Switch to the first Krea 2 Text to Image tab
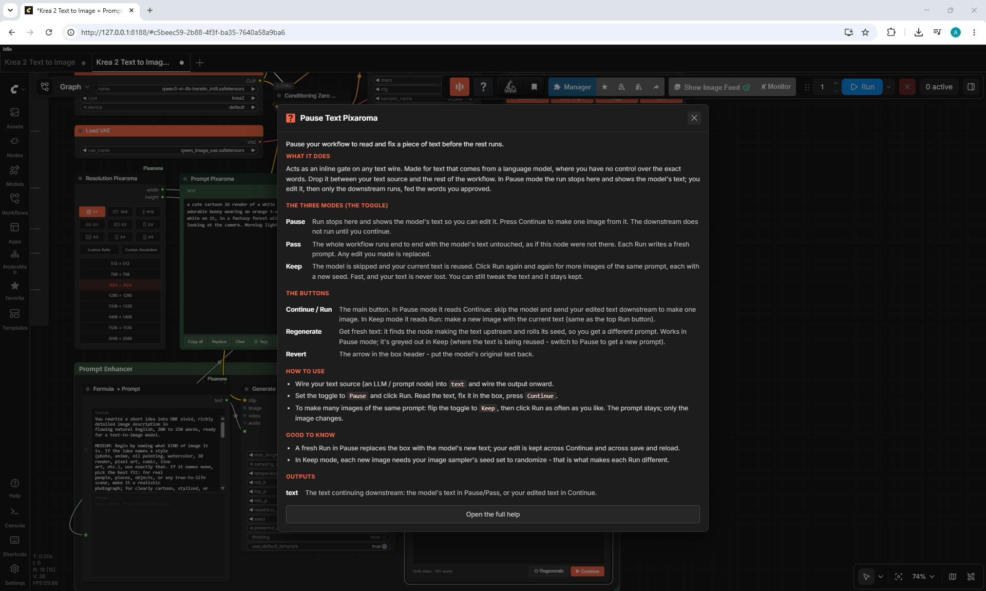The height and width of the screenshot is (591, 986). pos(40,62)
